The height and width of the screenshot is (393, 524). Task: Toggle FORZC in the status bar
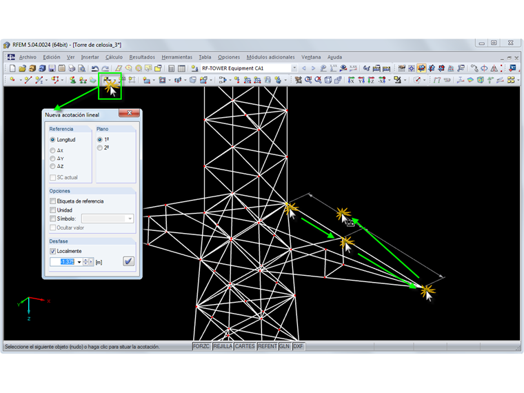(201, 347)
